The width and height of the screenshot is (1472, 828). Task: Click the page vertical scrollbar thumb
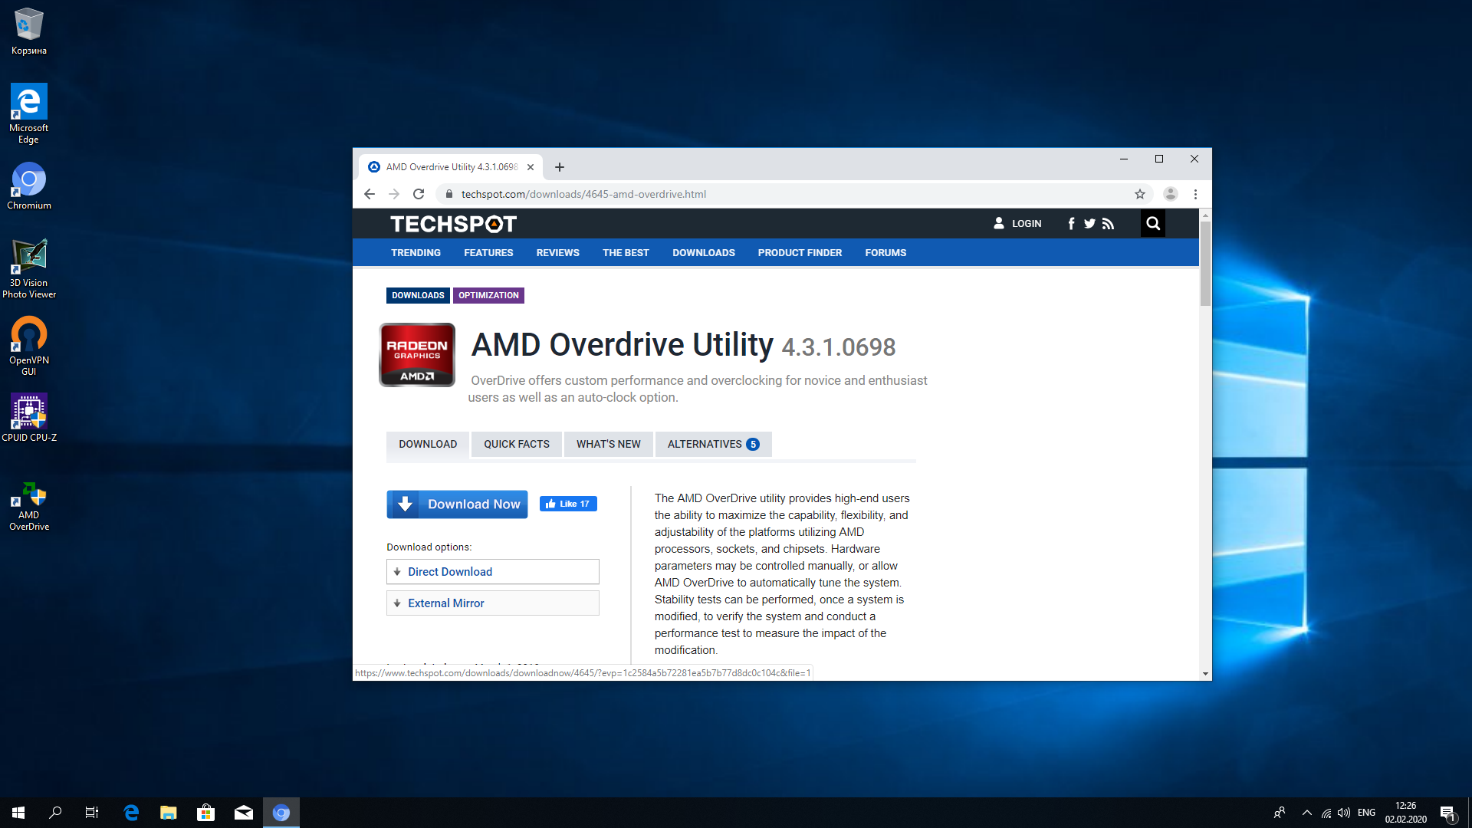point(1205,264)
